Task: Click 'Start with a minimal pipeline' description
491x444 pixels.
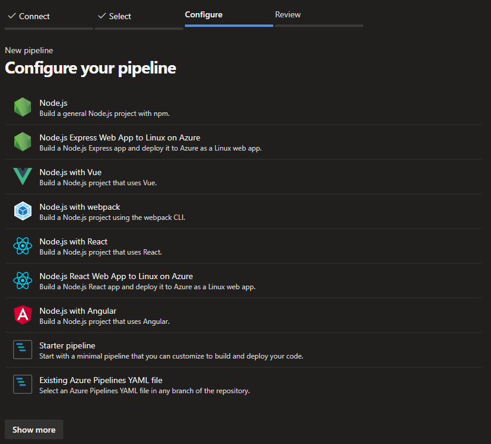Action: 171,356
